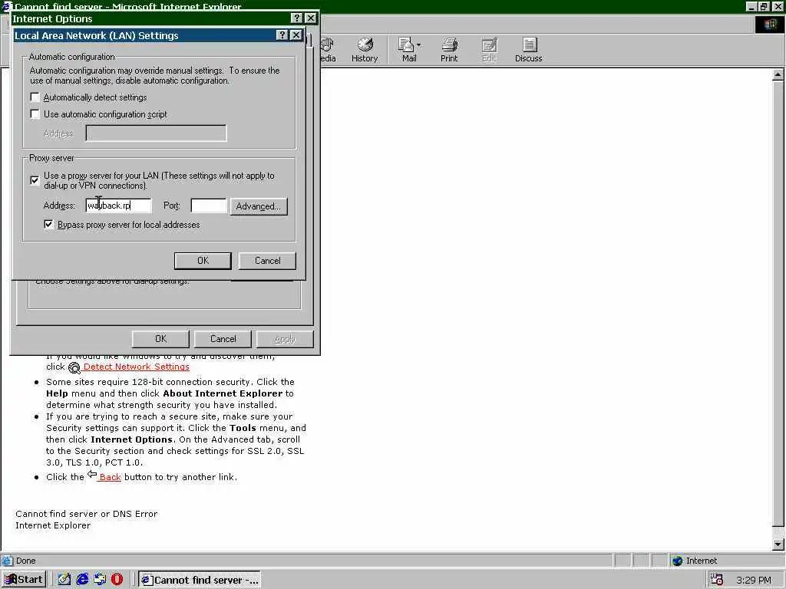This screenshot has width=786, height=589.
Task: Enable Use automatic configuration script checkbox
Action: 35,114
